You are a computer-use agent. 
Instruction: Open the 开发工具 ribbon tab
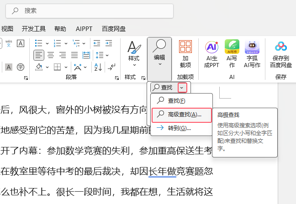click(34, 29)
